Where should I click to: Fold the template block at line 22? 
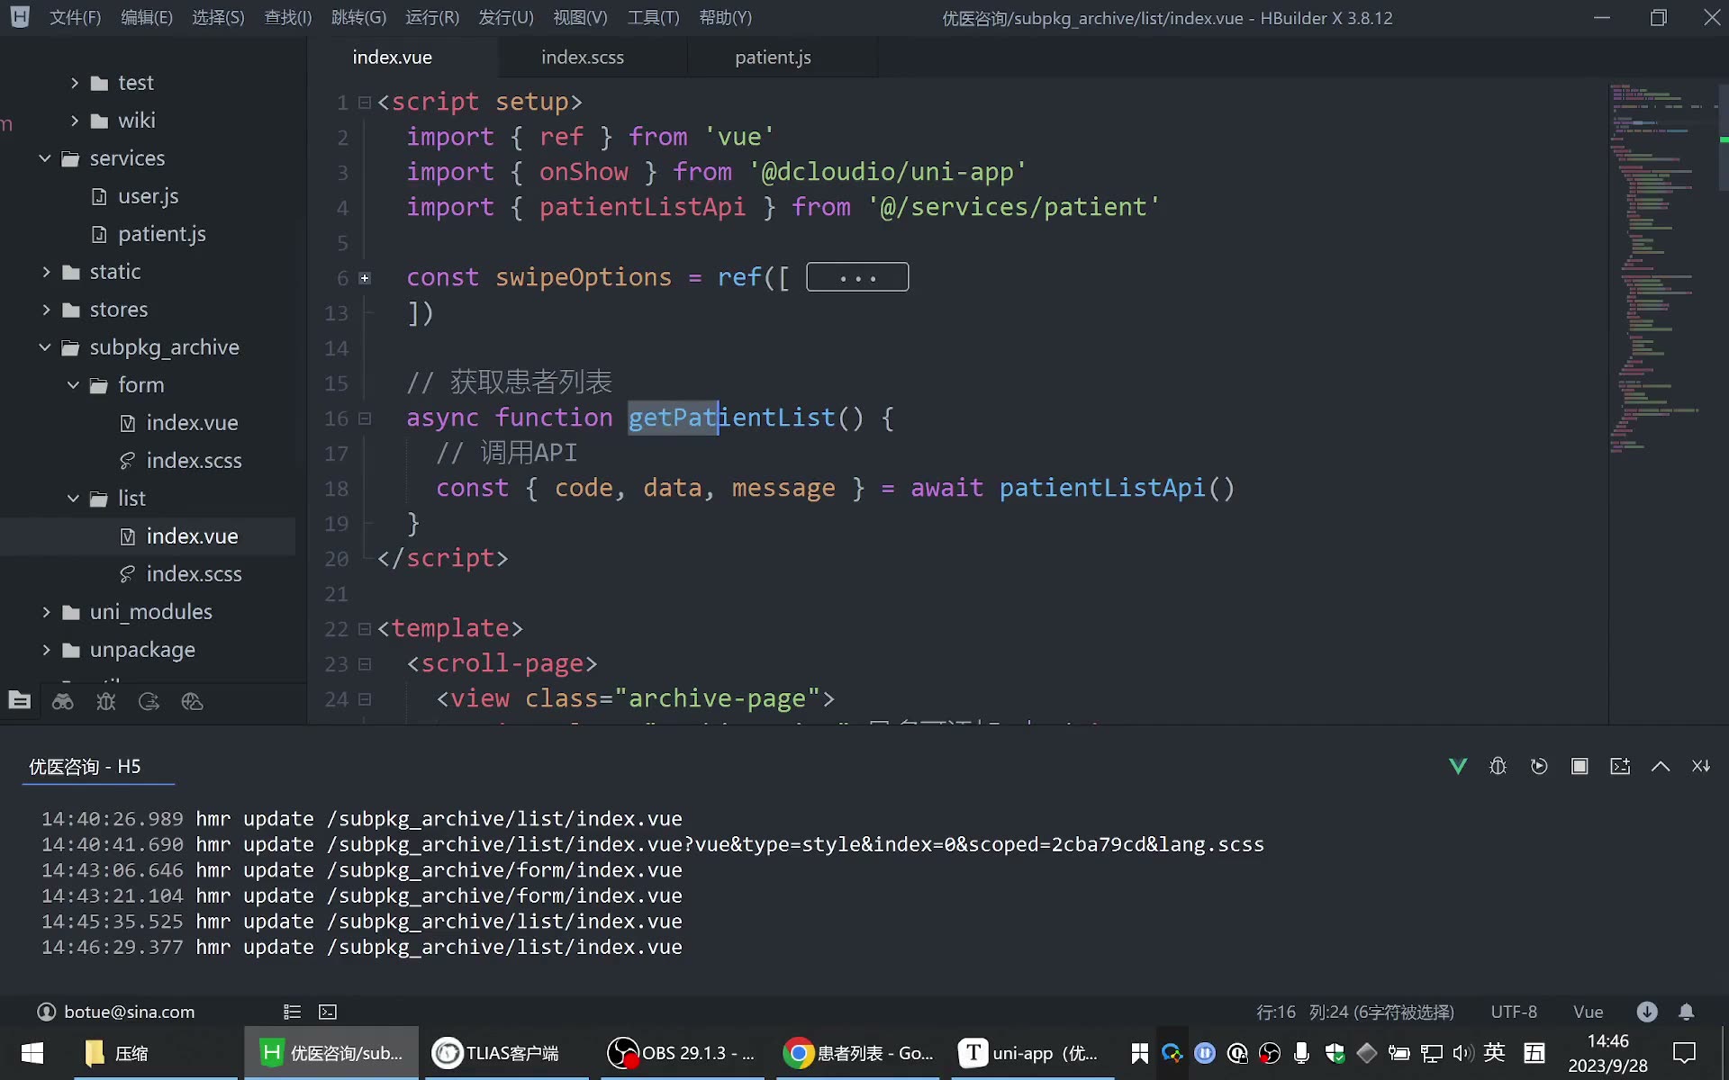coord(365,629)
